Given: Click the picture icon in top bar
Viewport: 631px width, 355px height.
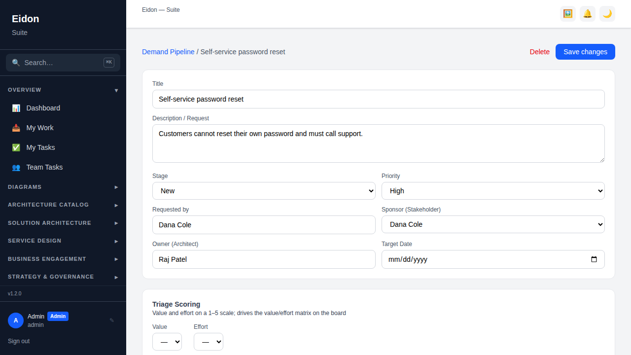Looking at the screenshot, I should (x=568, y=14).
